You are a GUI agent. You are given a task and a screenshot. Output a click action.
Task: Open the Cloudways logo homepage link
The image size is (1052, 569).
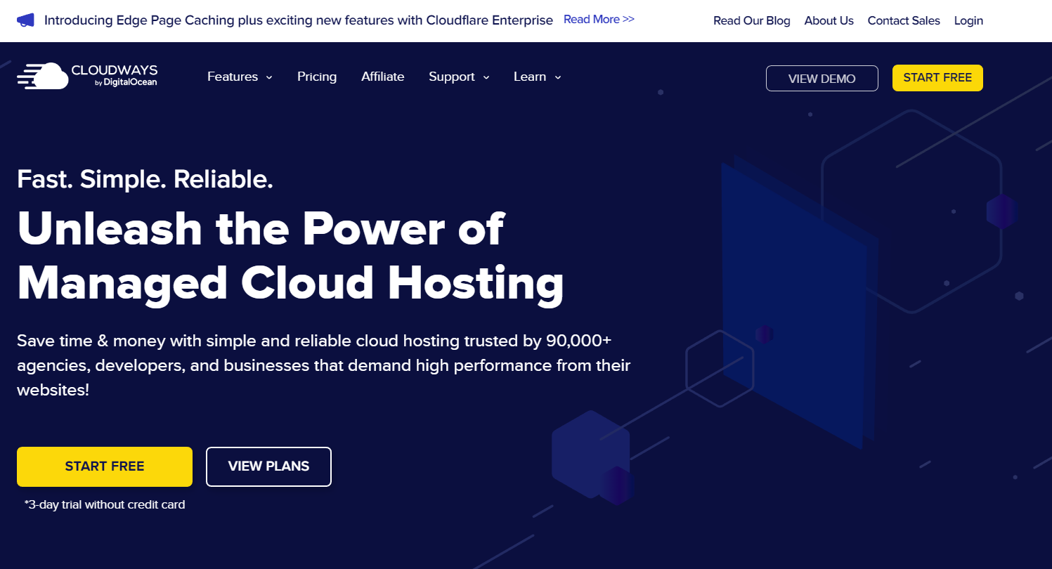click(x=87, y=76)
